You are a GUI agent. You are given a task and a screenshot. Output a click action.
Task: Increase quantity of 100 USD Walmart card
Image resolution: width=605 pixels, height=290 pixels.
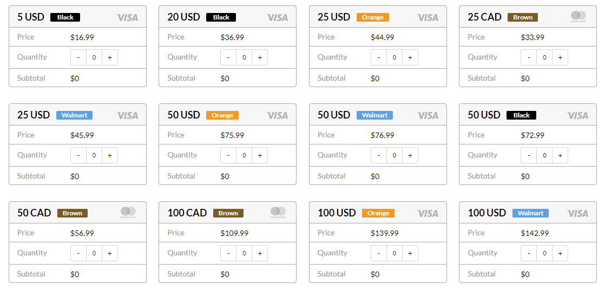tap(560, 253)
